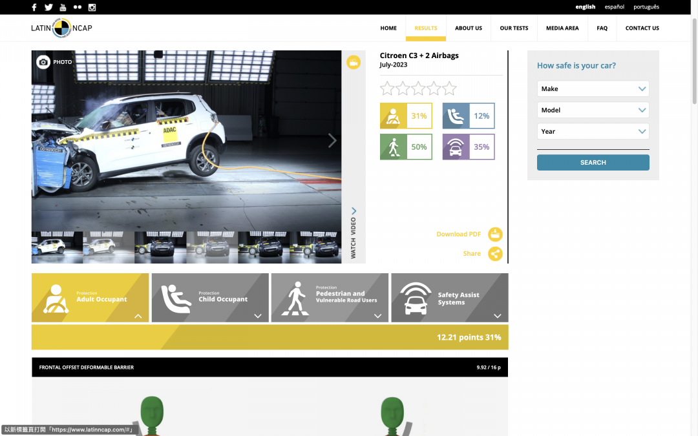Select the third crash photo thumbnail
Screen dimensions: 698x436
click(160, 247)
